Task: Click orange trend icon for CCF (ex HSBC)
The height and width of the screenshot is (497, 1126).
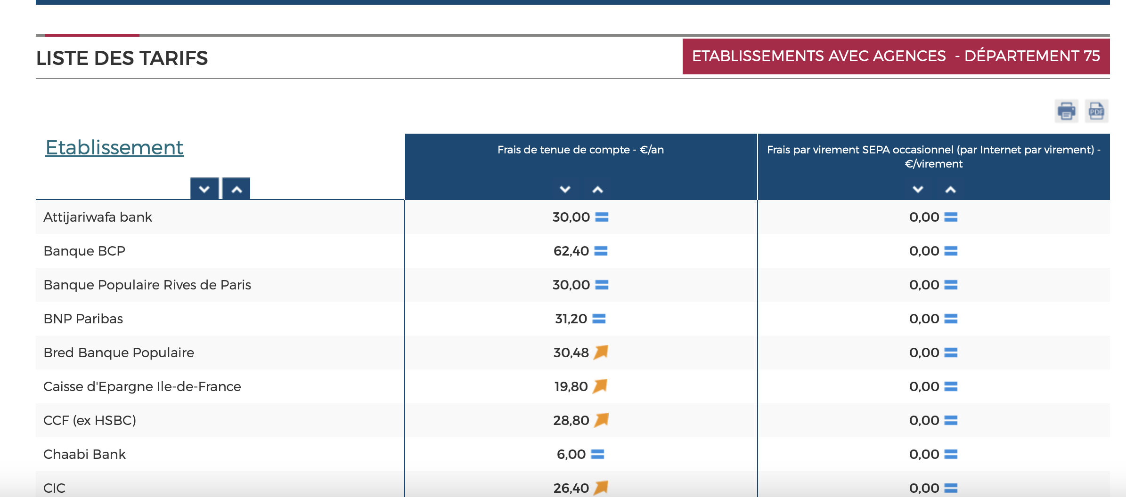Action: click(601, 420)
